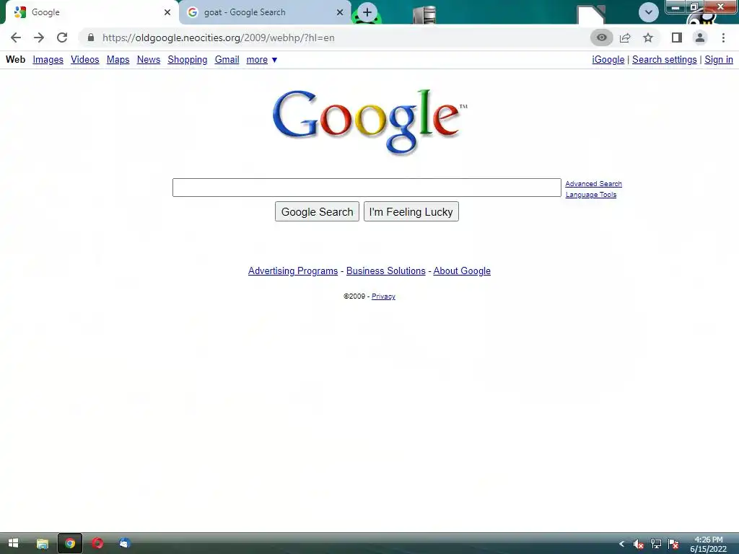The height and width of the screenshot is (554, 739).
Task: Click the I'm Feeling Lucky button
Action: pyautogui.click(x=411, y=211)
